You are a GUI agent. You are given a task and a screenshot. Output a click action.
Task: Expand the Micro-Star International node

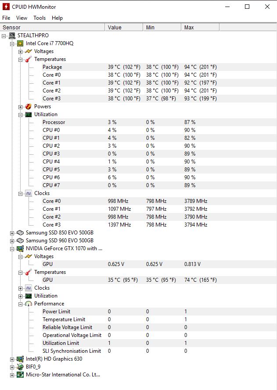12,375
